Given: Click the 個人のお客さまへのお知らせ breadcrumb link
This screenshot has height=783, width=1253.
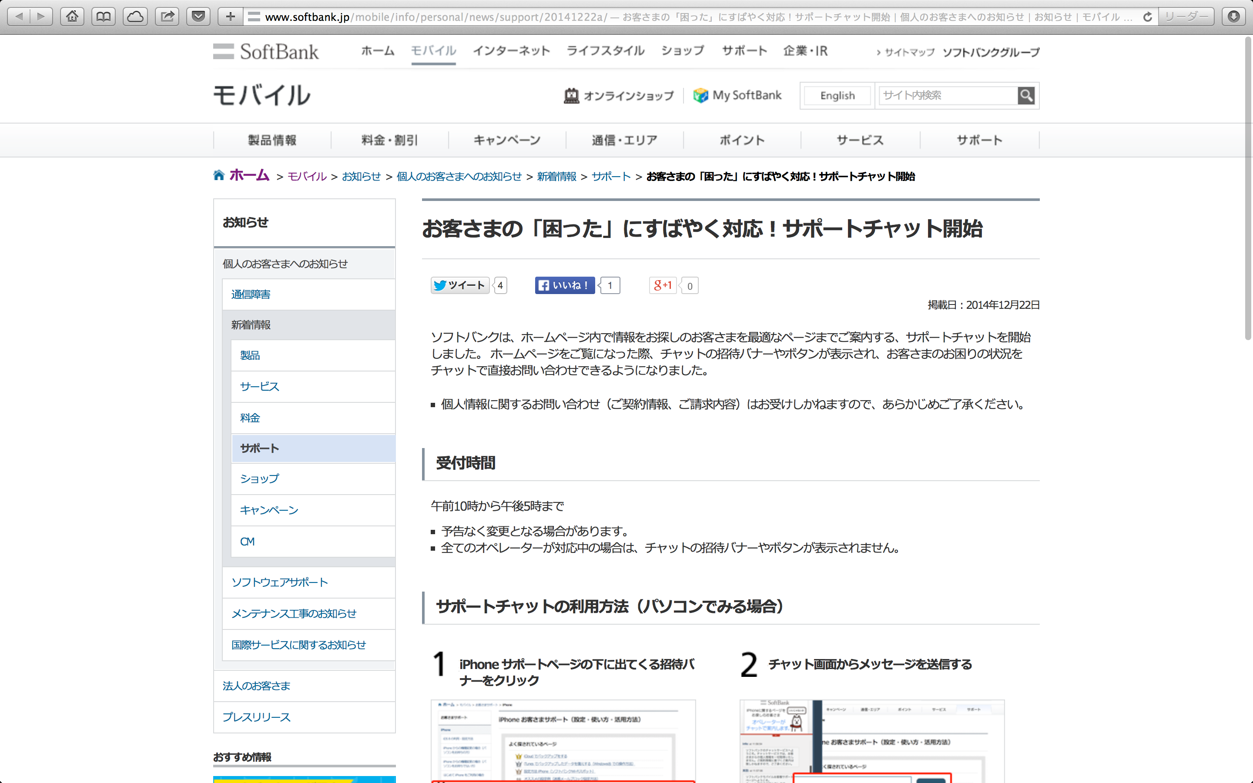Looking at the screenshot, I should [x=459, y=177].
